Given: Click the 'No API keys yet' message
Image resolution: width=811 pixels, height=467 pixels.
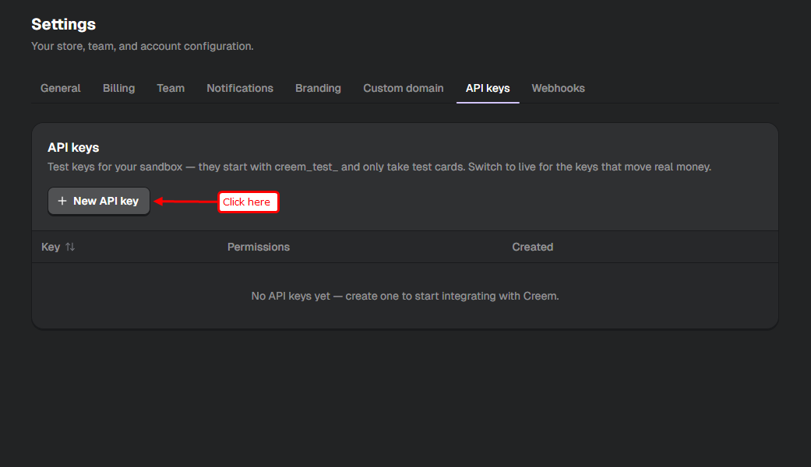Looking at the screenshot, I should click(x=405, y=296).
